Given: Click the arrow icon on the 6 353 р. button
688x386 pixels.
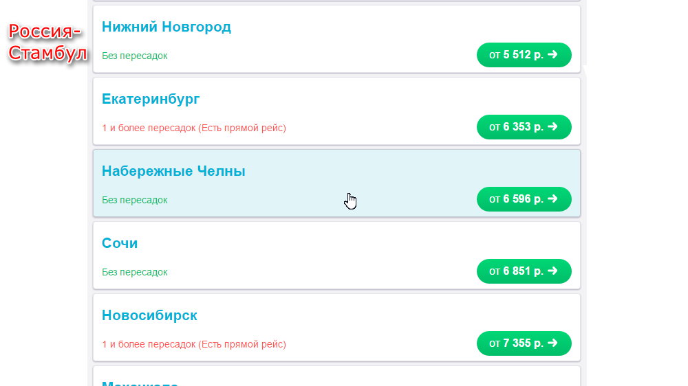Looking at the screenshot, I should pyautogui.click(x=552, y=126).
